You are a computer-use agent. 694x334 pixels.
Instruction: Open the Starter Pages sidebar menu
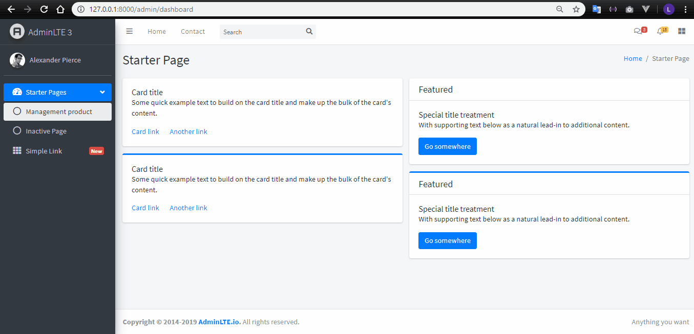click(46, 93)
